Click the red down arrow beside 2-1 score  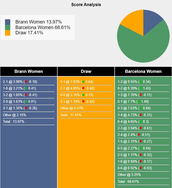(x=26, y=82)
